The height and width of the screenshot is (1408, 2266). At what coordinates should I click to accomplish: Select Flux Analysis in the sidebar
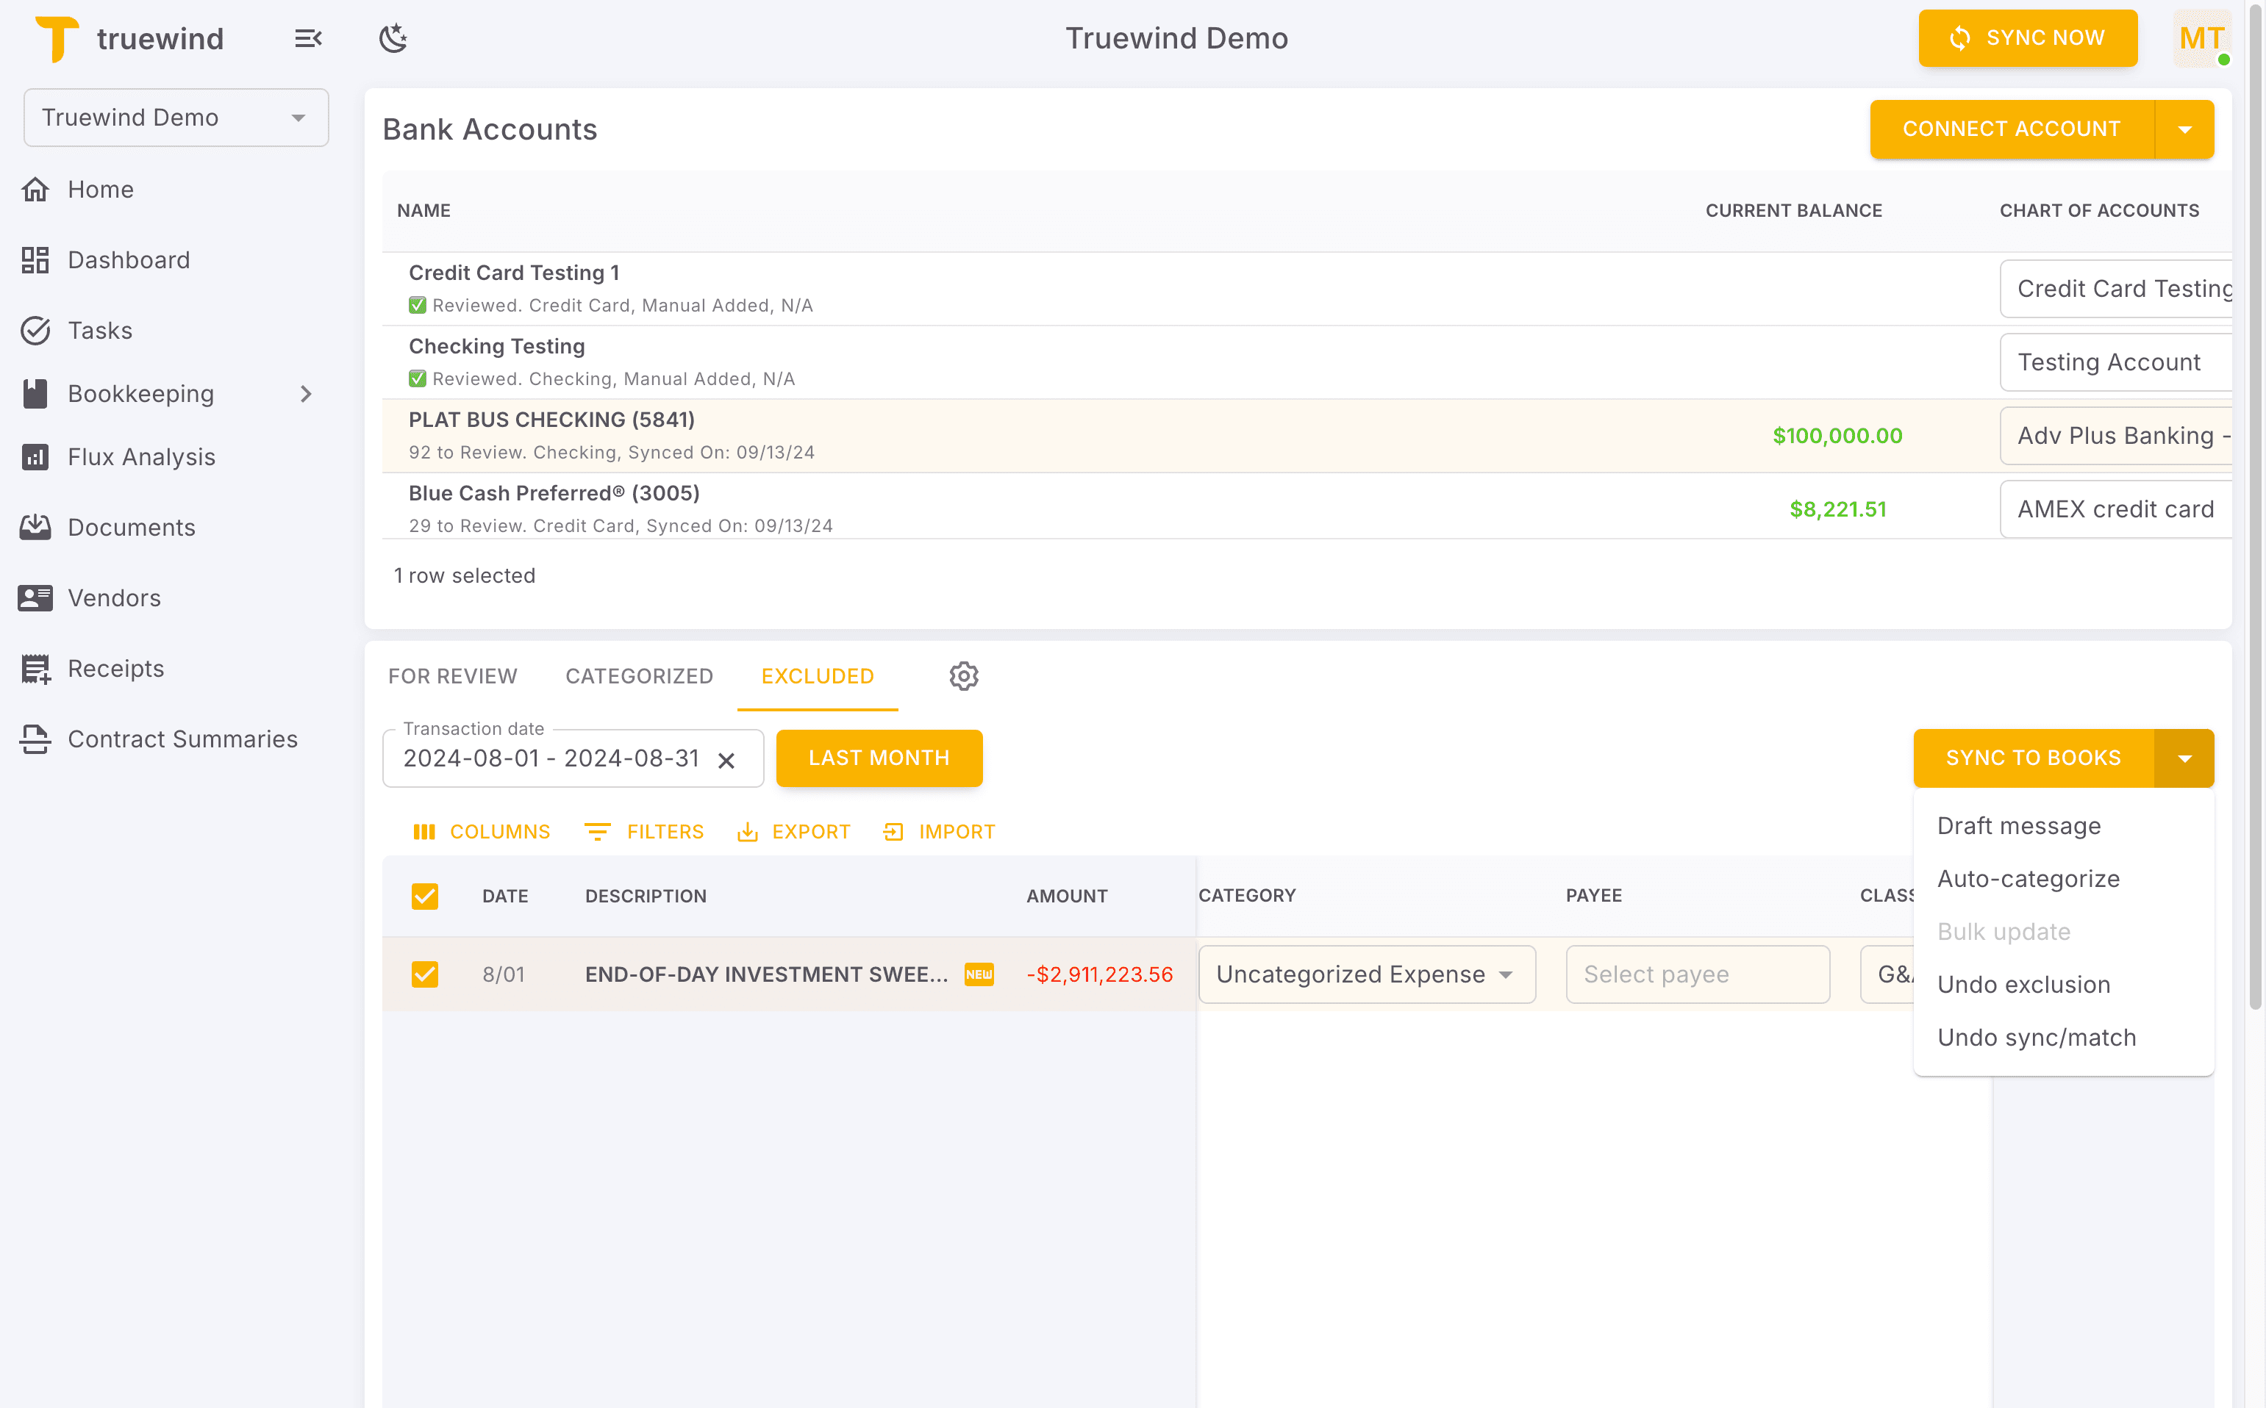point(140,456)
